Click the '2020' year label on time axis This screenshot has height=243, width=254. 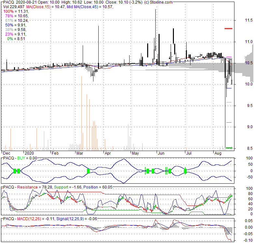(x=29, y=153)
